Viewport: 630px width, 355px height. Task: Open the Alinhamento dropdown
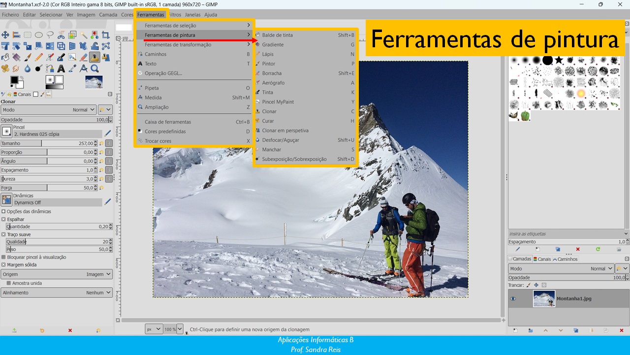coord(57,292)
